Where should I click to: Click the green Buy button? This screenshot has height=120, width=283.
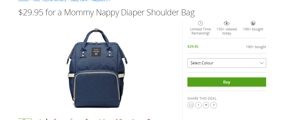tap(227, 82)
